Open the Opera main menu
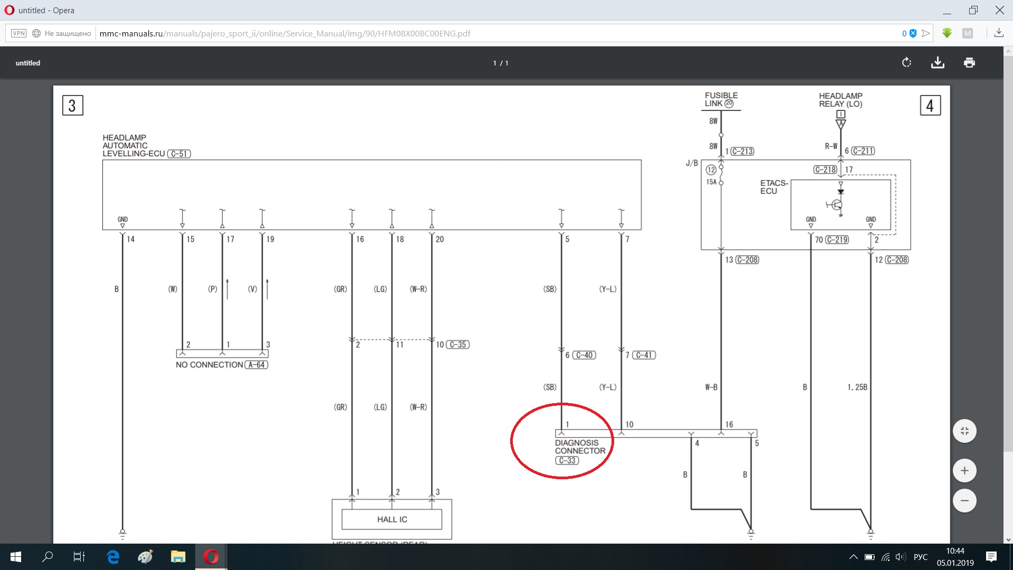Image resolution: width=1013 pixels, height=570 pixels. point(9,10)
